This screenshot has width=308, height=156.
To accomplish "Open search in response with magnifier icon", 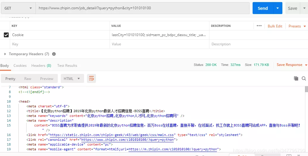I will coord(304,78).
